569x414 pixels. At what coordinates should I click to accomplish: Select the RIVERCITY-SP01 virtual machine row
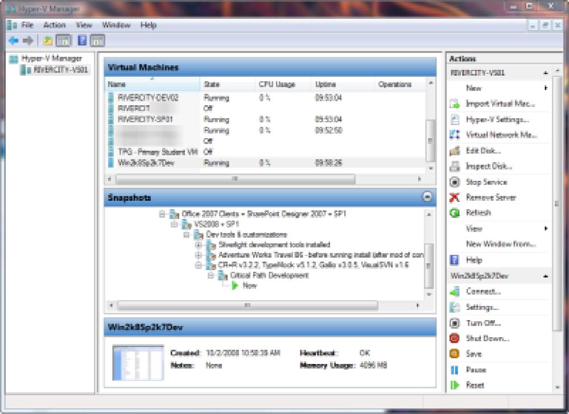pyautogui.click(x=266, y=119)
